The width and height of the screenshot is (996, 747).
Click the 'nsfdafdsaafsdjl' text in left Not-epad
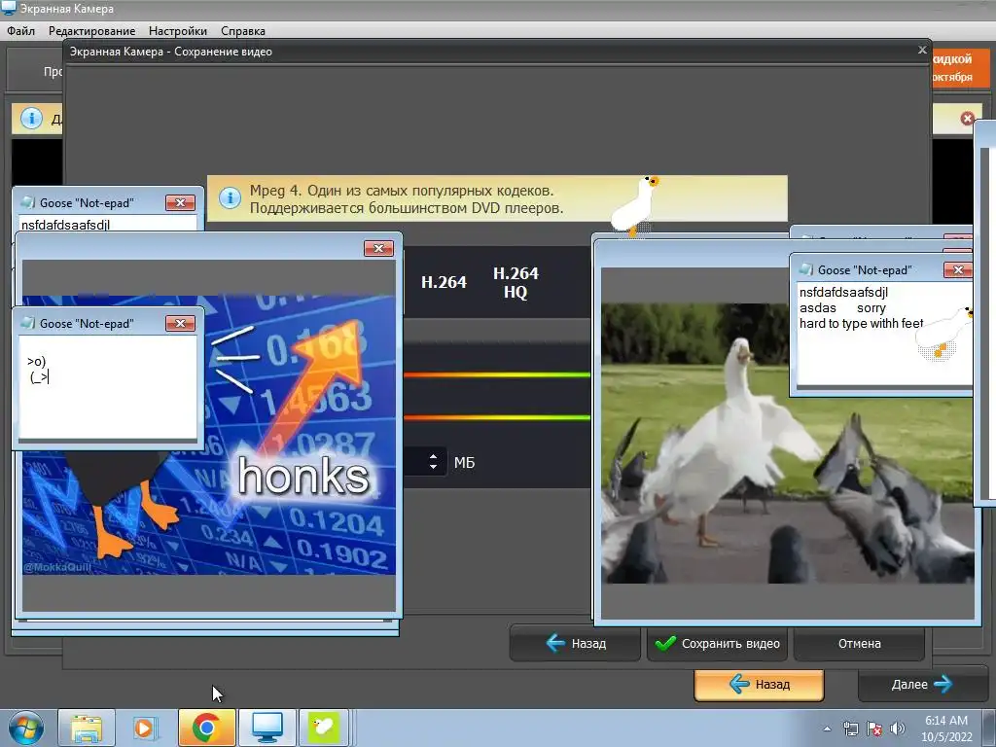pyautogui.click(x=65, y=225)
